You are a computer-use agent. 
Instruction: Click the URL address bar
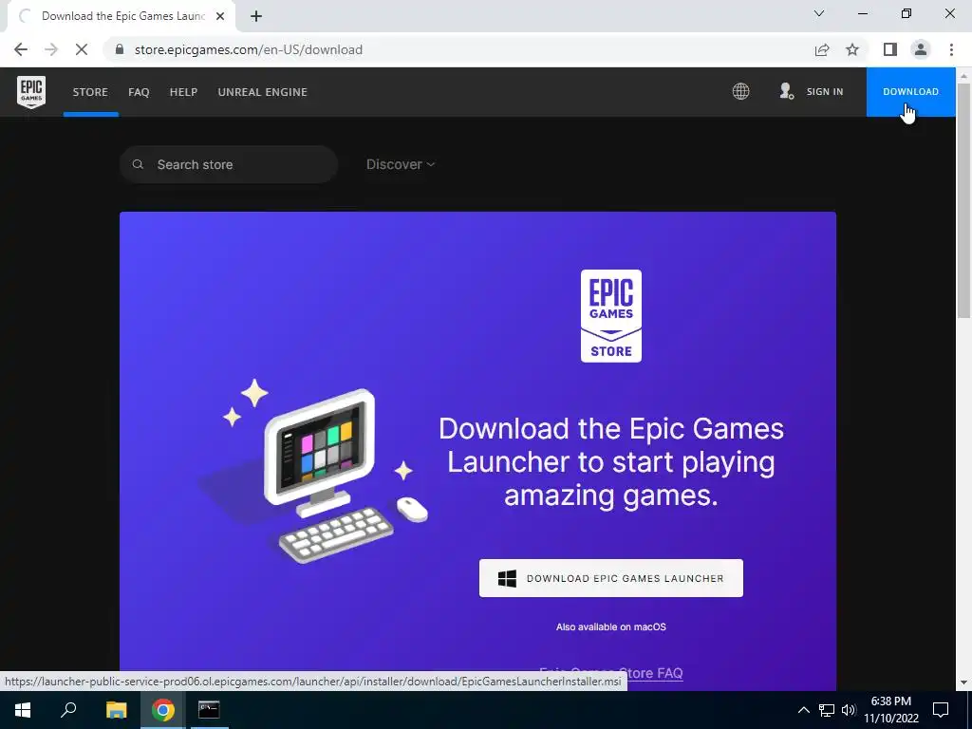pyautogui.click(x=458, y=49)
